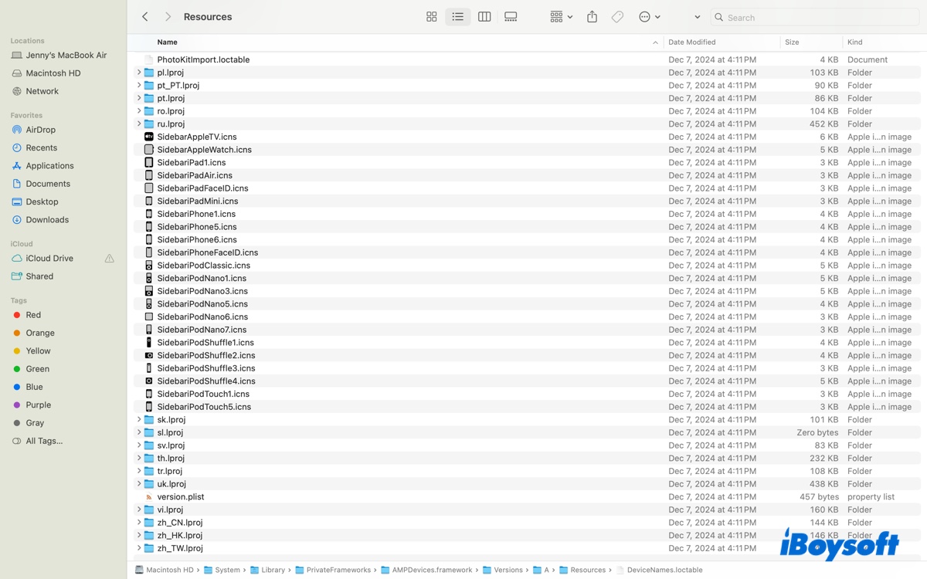Select the SidebariPhoneFaceID.icns filename
927x579 pixels.
[x=208, y=252]
